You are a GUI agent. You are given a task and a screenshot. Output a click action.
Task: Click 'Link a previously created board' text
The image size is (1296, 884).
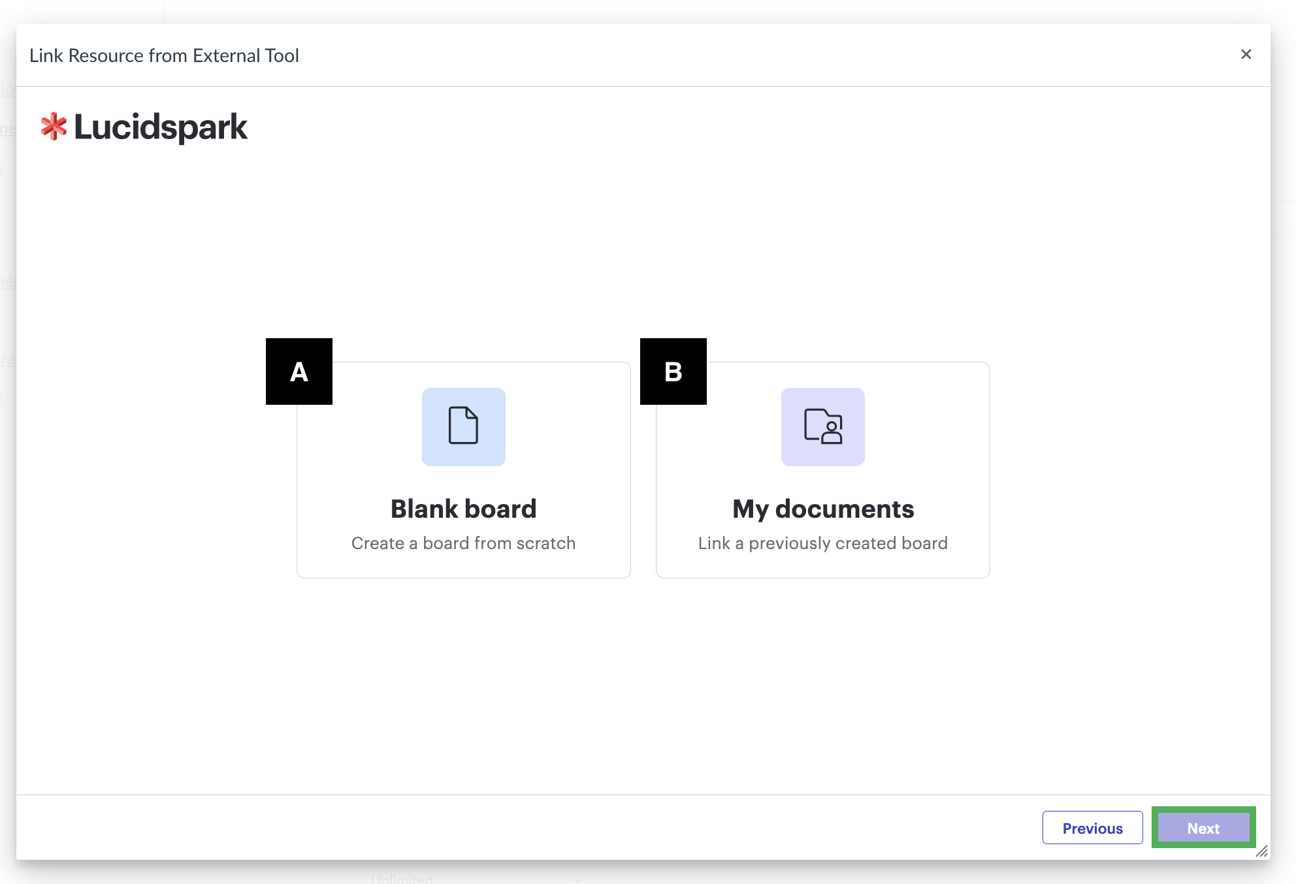[822, 543]
